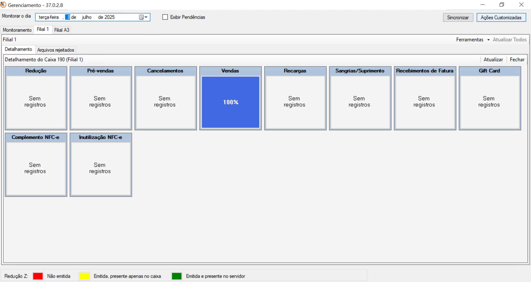Open the Redução tile
Viewport: 531px width, 282px height.
tap(36, 98)
